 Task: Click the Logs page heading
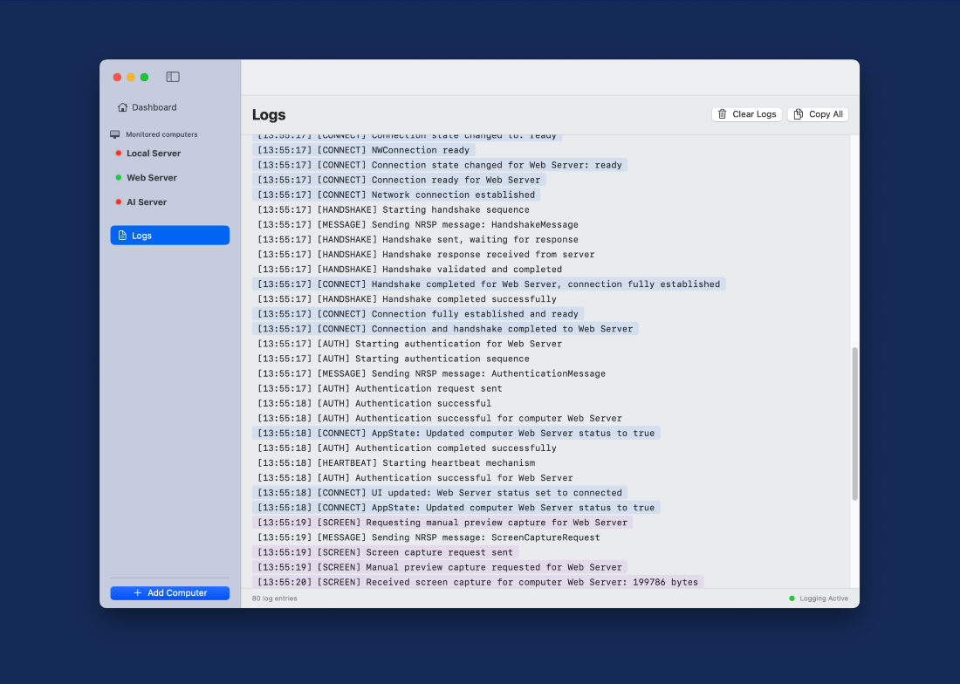click(269, 115)
